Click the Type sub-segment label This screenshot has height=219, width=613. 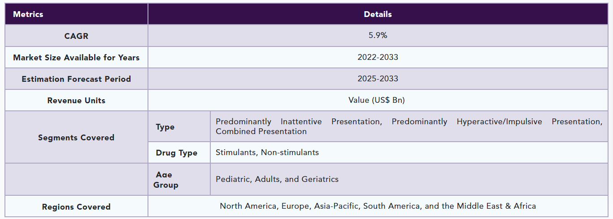click(165, 127)
